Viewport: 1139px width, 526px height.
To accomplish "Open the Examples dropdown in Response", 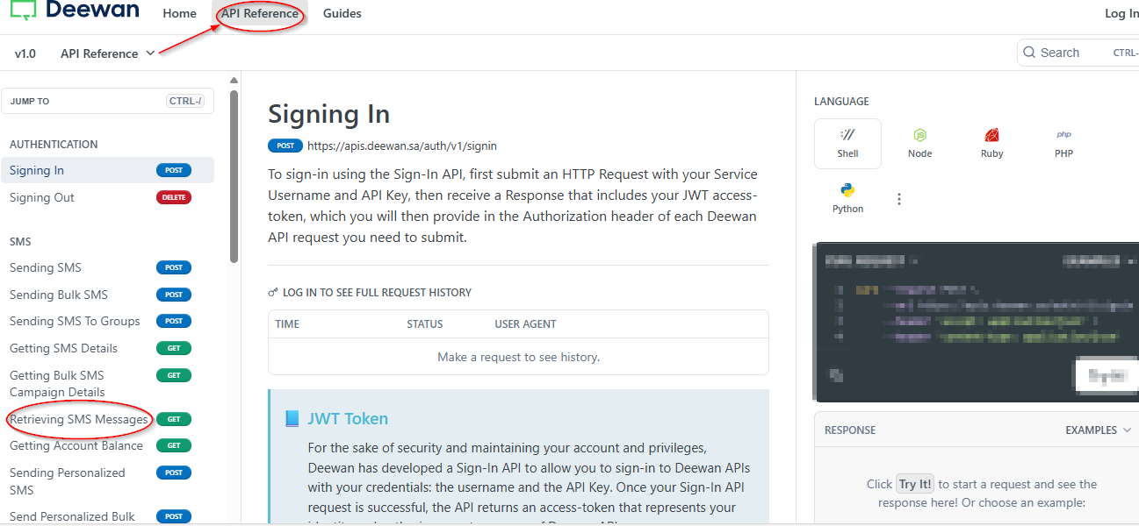I will [x=1098, y=430].
